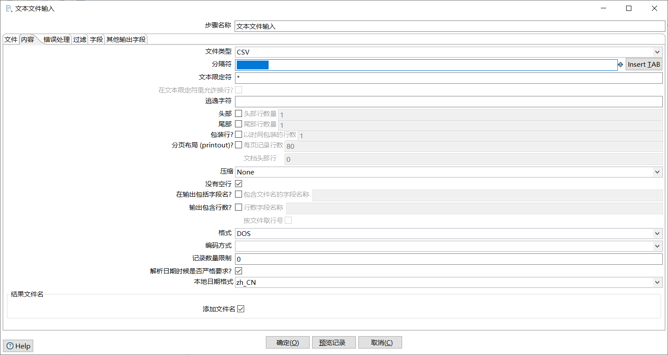Click the 步骤名称 input field
The height and width of the screenshot is (355, 668).
tap(450, 26)
